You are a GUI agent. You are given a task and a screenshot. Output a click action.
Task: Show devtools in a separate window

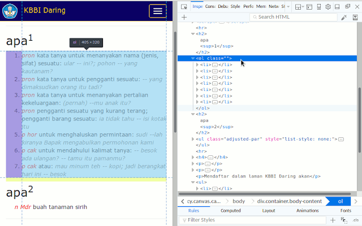point(347,6)
